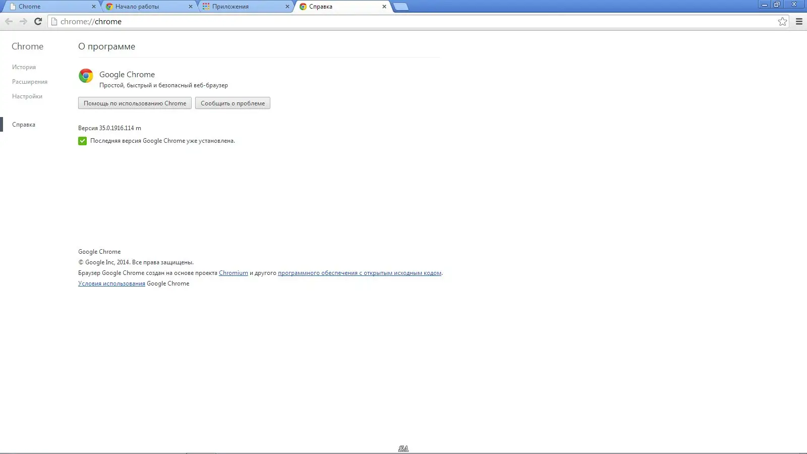The height and width of the screenshot is (454, 807).
Task: Open the Chromium project link
Action: tap(234, 273)
